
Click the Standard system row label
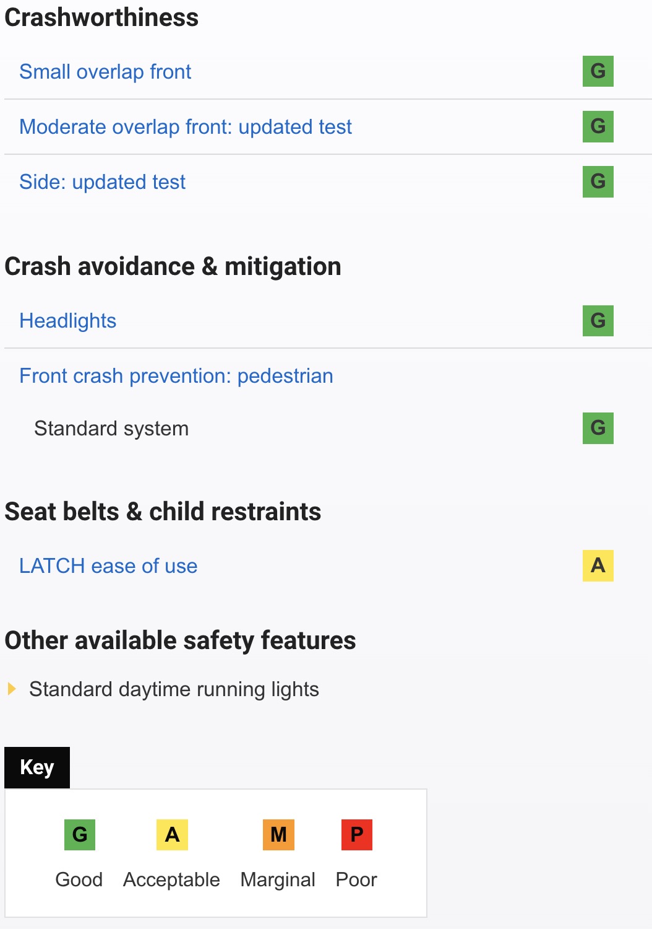click(x=111, y=429)
